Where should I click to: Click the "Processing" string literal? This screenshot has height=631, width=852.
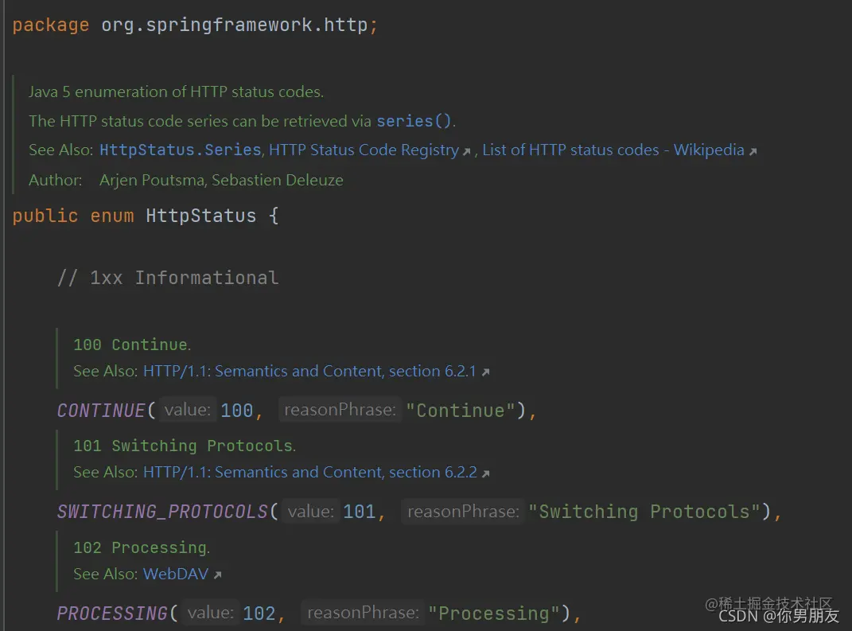[494, 613]
